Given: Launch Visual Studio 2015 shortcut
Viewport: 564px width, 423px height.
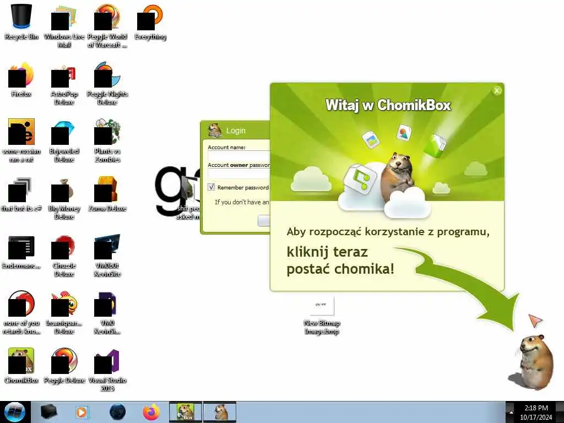Looking at the screenshot, I should point(107,370).
